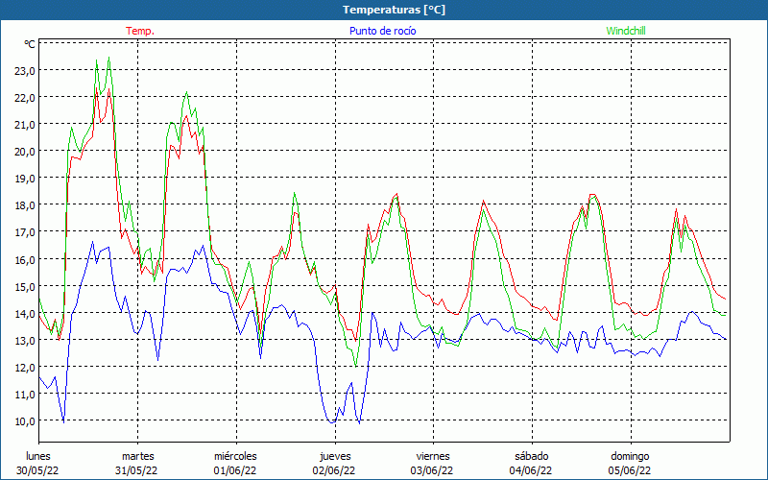Select the blue 'Punto de rocío' legend label
The width and height of the screenshot is (768, 480).
[382, 31]
